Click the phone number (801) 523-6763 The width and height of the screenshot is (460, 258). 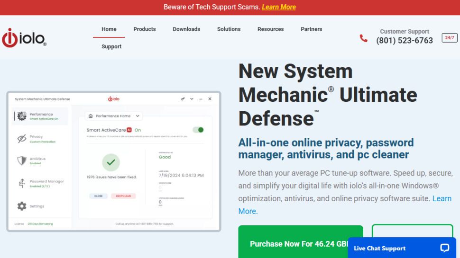click(405, 40)
